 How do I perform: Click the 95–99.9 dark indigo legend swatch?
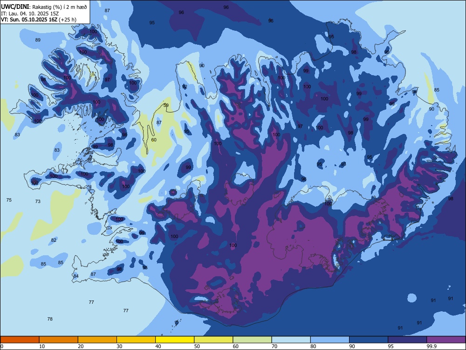click(x=407, y=340)
